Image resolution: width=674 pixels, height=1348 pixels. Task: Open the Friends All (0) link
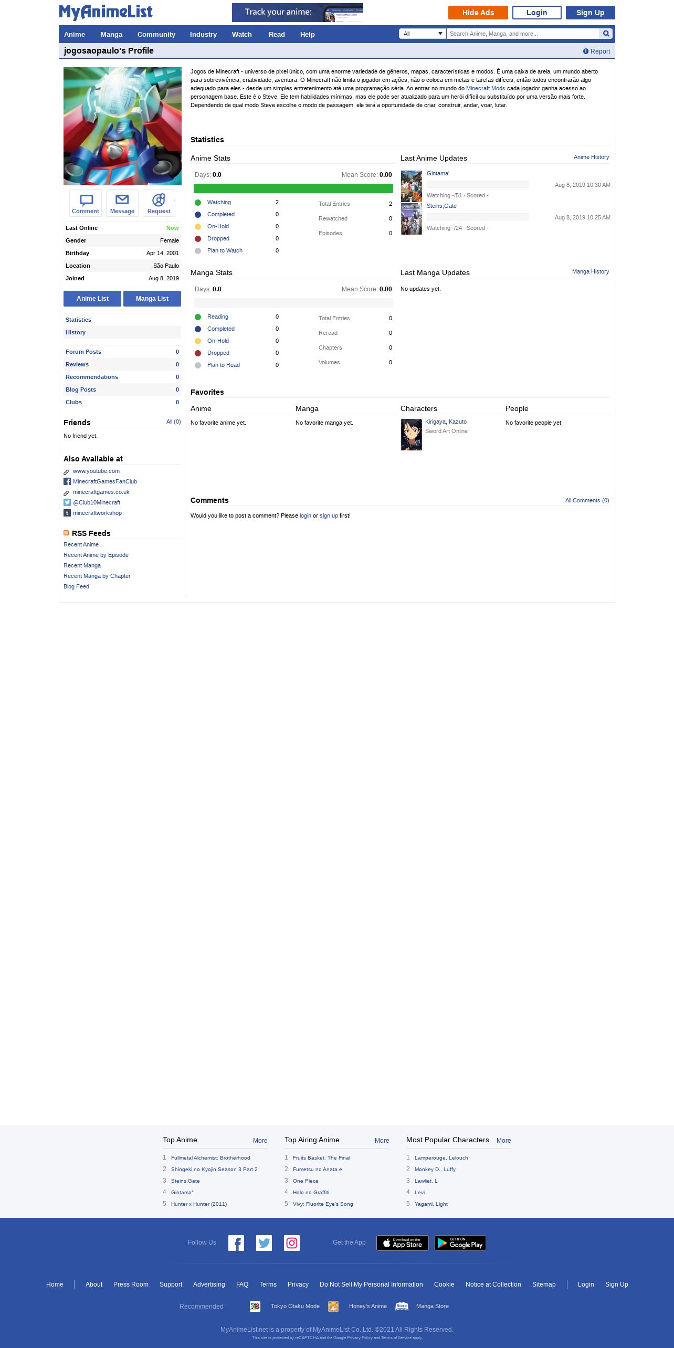tap(173, 422)
